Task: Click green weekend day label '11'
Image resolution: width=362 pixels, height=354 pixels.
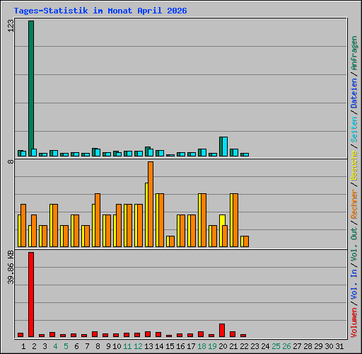Action: [x=127, y=346]
